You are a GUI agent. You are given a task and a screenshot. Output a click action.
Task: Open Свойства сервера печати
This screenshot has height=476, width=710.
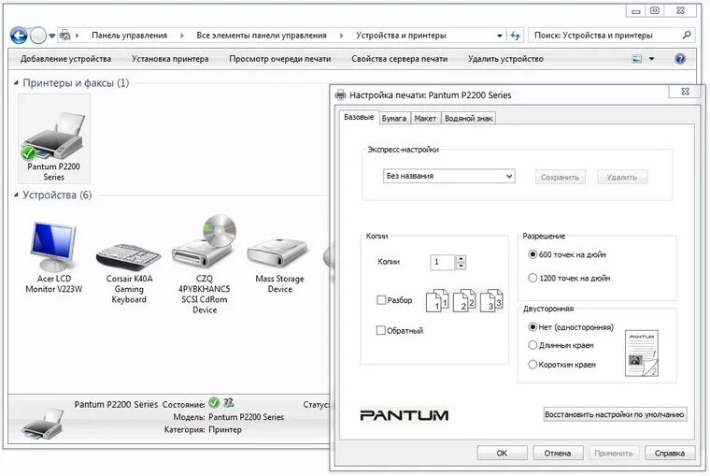coord(400,59)
